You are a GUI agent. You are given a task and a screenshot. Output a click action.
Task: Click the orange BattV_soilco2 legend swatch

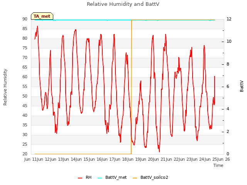tap(135, 178)
